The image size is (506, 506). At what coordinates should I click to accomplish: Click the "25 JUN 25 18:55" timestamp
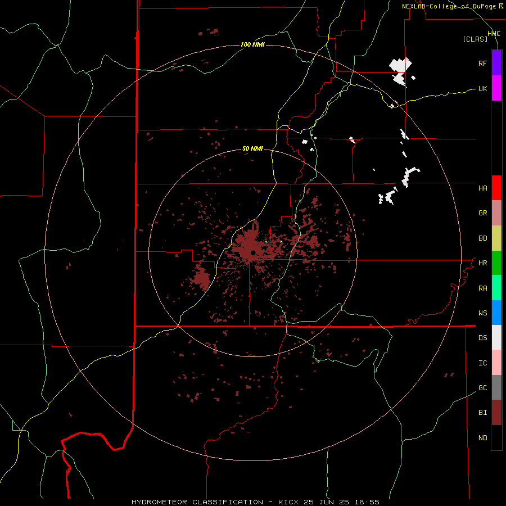coord(342,502)
